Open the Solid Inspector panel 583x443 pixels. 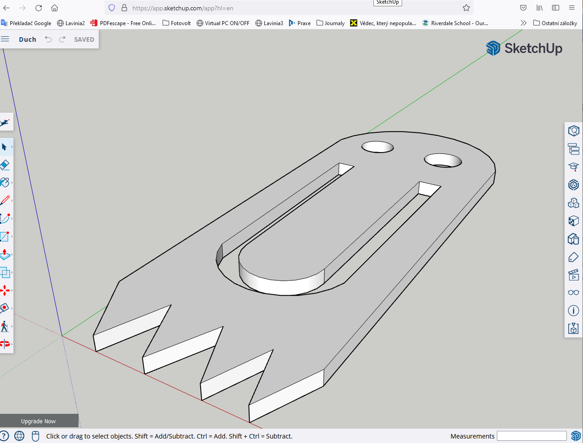(x=574, y=329)
